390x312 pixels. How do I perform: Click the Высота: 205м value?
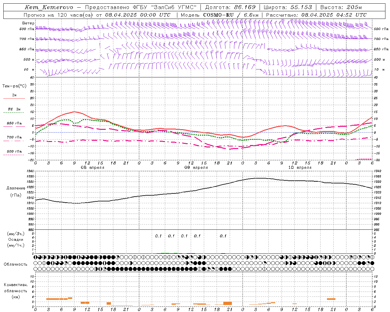click(341, 7)
